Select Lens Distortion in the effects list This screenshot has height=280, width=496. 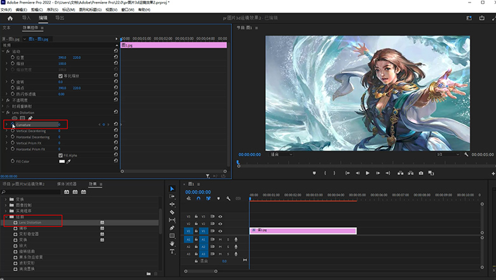(30, 223)
